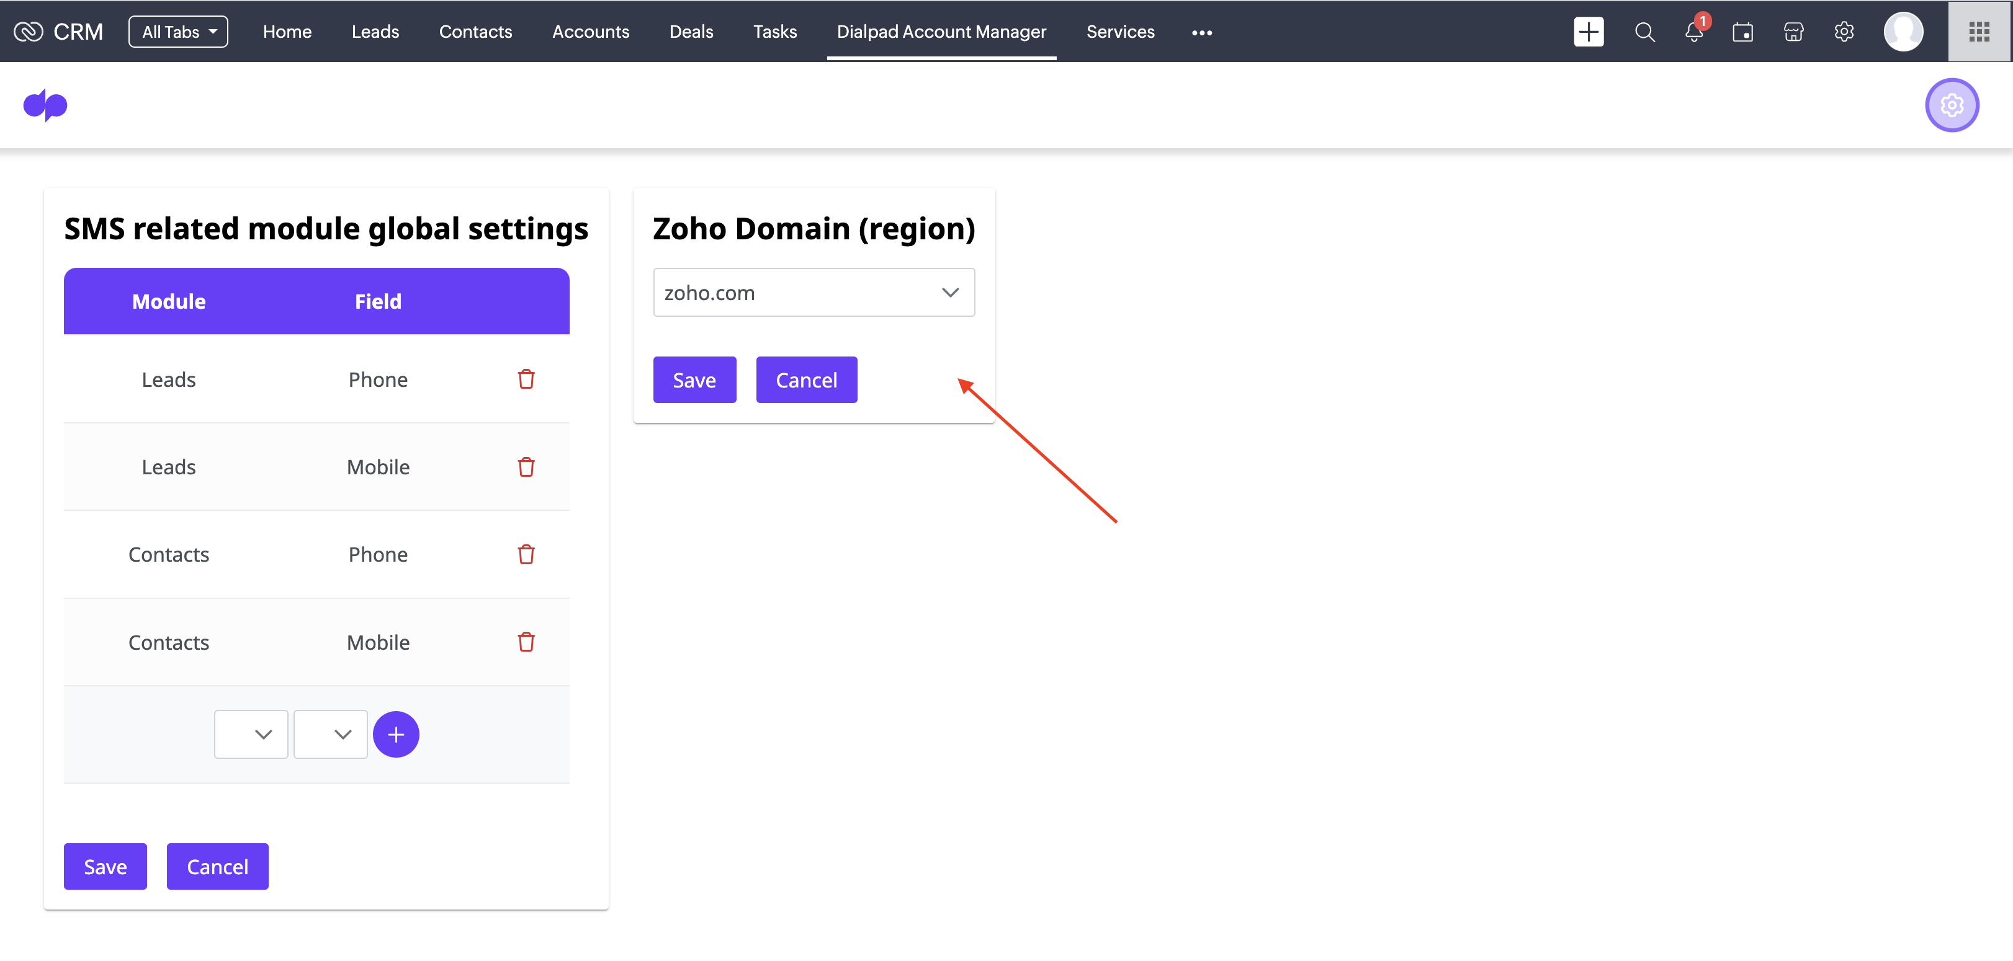The image size is (2013, 961).
Task: Open the module selection dropdown
Action: coord(251,734)
